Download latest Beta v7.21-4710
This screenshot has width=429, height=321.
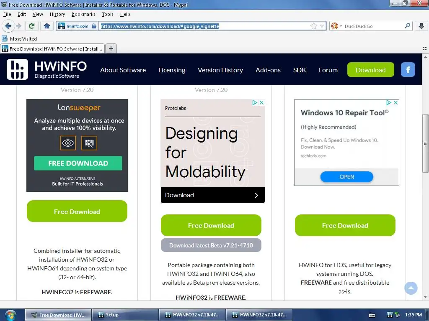[211, 245]
